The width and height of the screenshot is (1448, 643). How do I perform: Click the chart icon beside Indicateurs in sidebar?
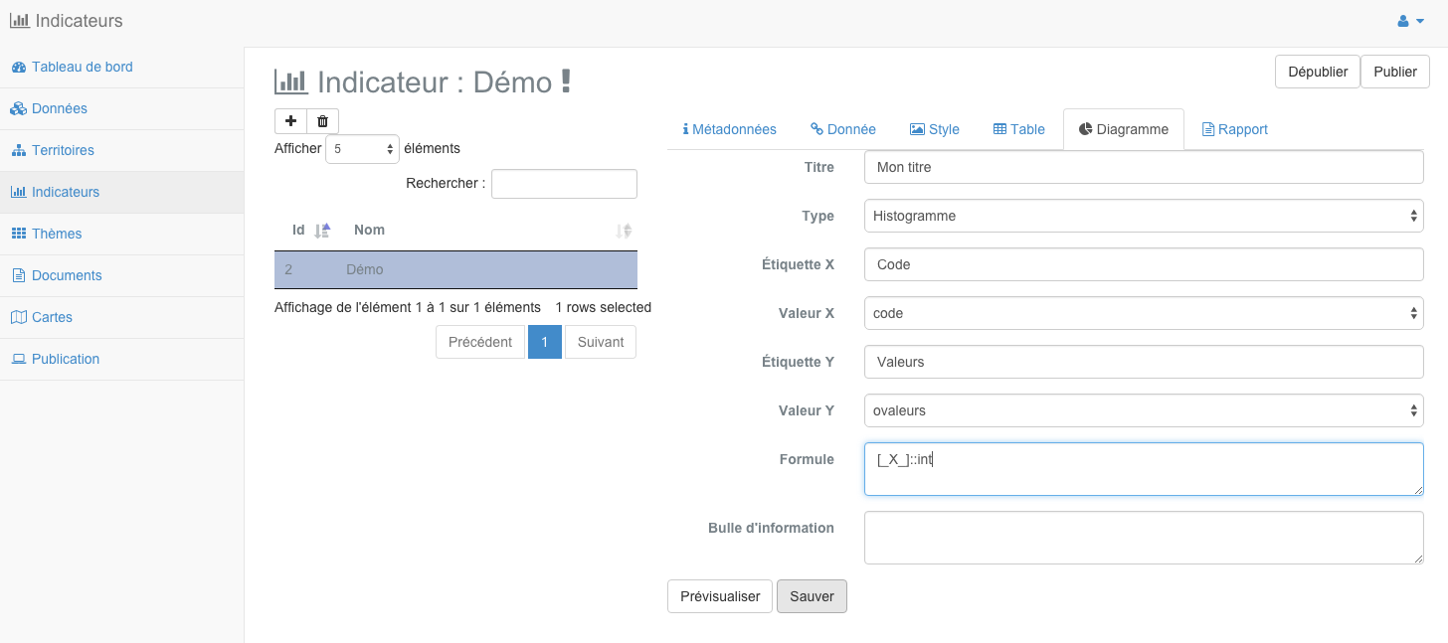(x=18, y=192)
